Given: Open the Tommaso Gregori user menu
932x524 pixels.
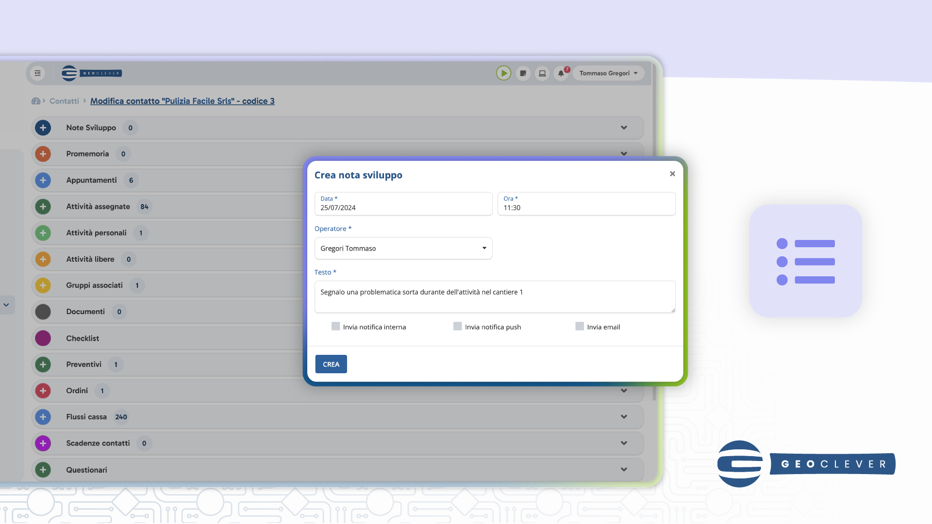Looking at the screenshot, I should (x=609, y=73).
